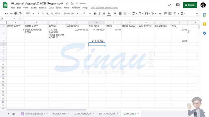Open the DATA ASET tab dropdown arrow
Viewport: 209px width, 117px height.
tap(138, 114)
